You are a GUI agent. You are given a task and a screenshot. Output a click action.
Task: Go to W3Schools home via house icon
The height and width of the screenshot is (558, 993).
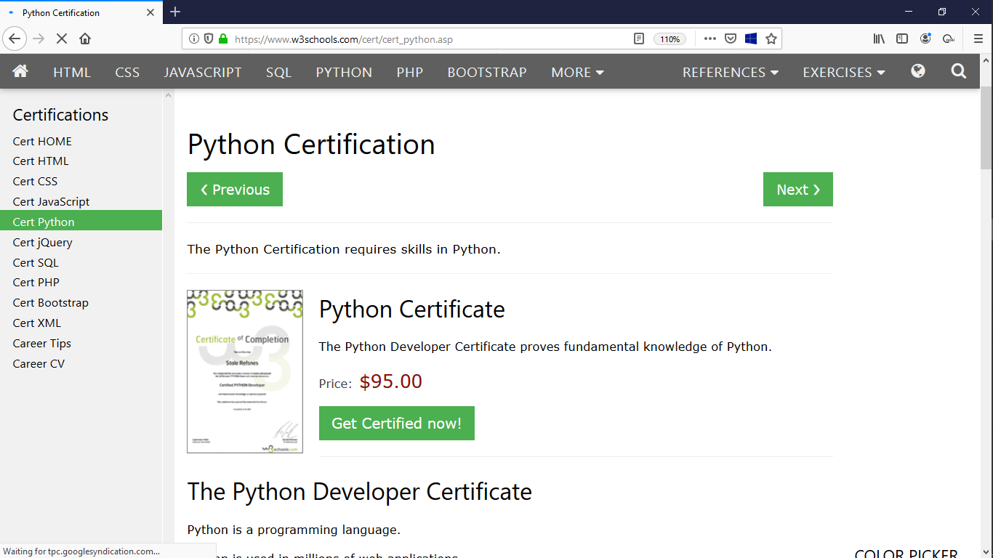20,71
